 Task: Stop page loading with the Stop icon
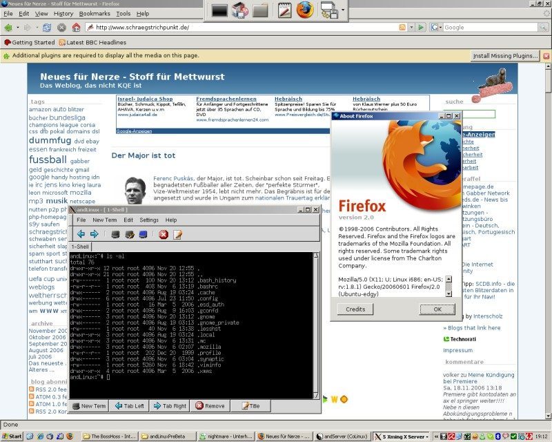pyautogui.click(x=61, y=28)
